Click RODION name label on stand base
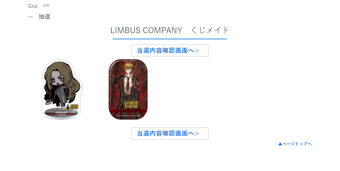This screenshot has height=171, width=340. [x=61, y=114]
